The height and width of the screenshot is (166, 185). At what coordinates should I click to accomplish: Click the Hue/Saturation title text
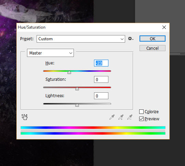[x=31, y=27]
